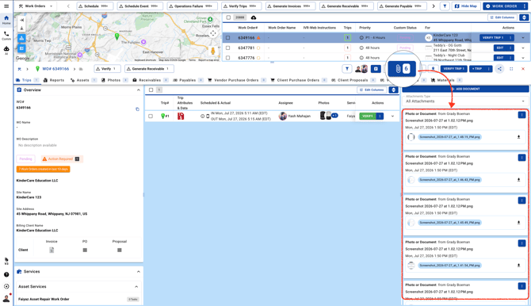Click the + TRIP button
This screenshot has width=531, height=306.
click(x=477, y=69)
